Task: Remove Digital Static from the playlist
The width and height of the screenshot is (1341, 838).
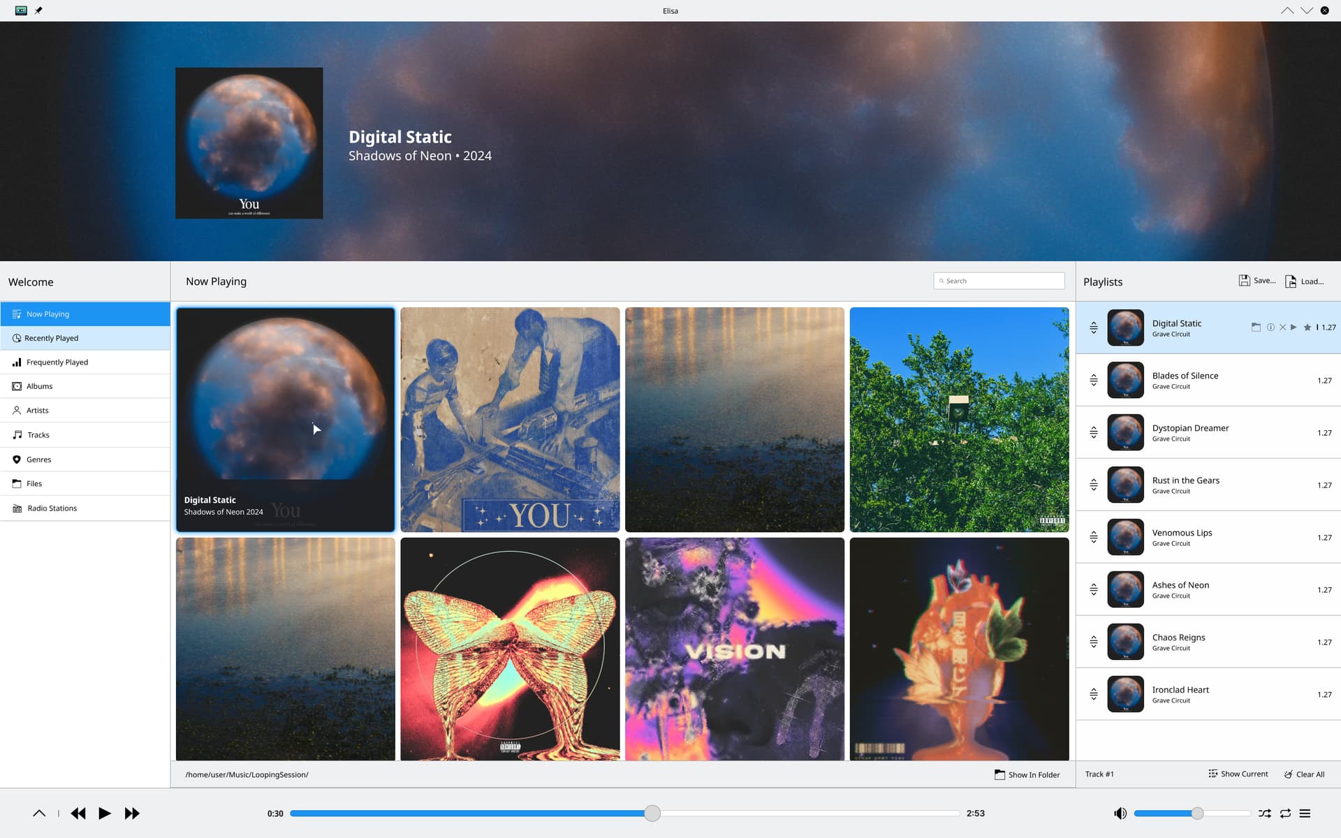Action: tap(1282, 327)
